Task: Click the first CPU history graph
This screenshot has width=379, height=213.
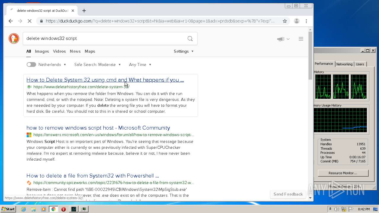Action: tap(323, 87)
